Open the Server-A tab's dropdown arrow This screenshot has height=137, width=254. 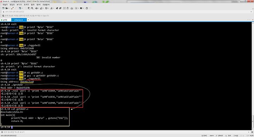coord(25,20)
